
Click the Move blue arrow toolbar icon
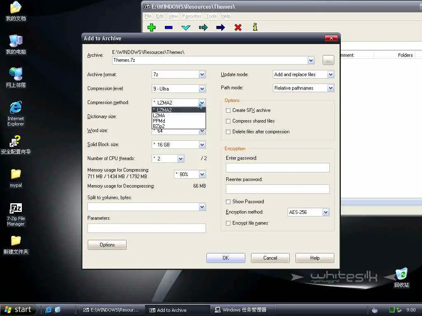click(x=220, y=27)
